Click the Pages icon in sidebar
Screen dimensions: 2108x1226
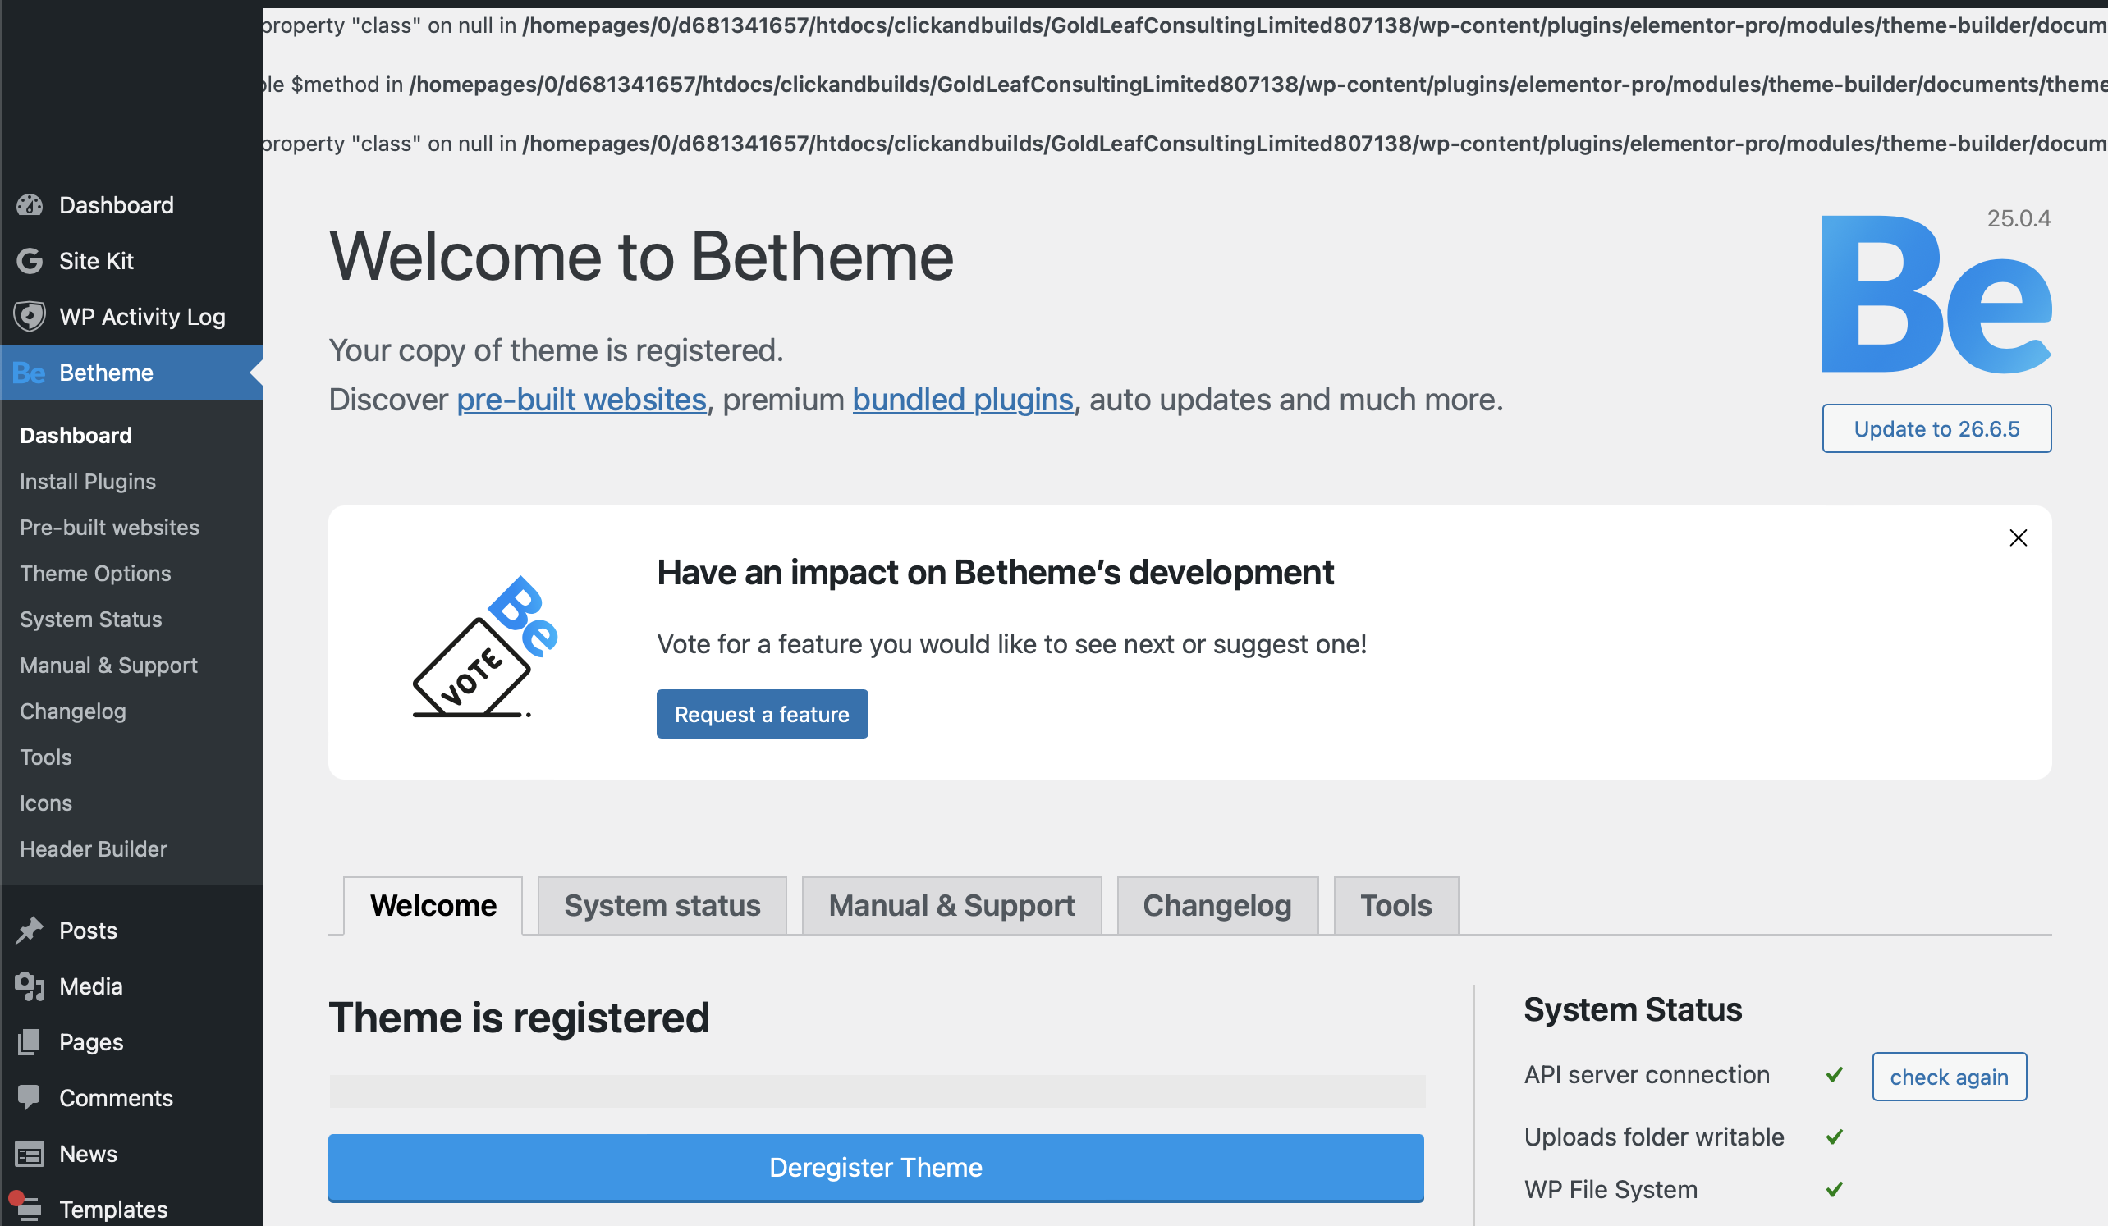point(30,1042)
